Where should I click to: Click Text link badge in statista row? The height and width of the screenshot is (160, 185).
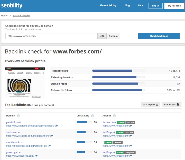coord(129,132)
